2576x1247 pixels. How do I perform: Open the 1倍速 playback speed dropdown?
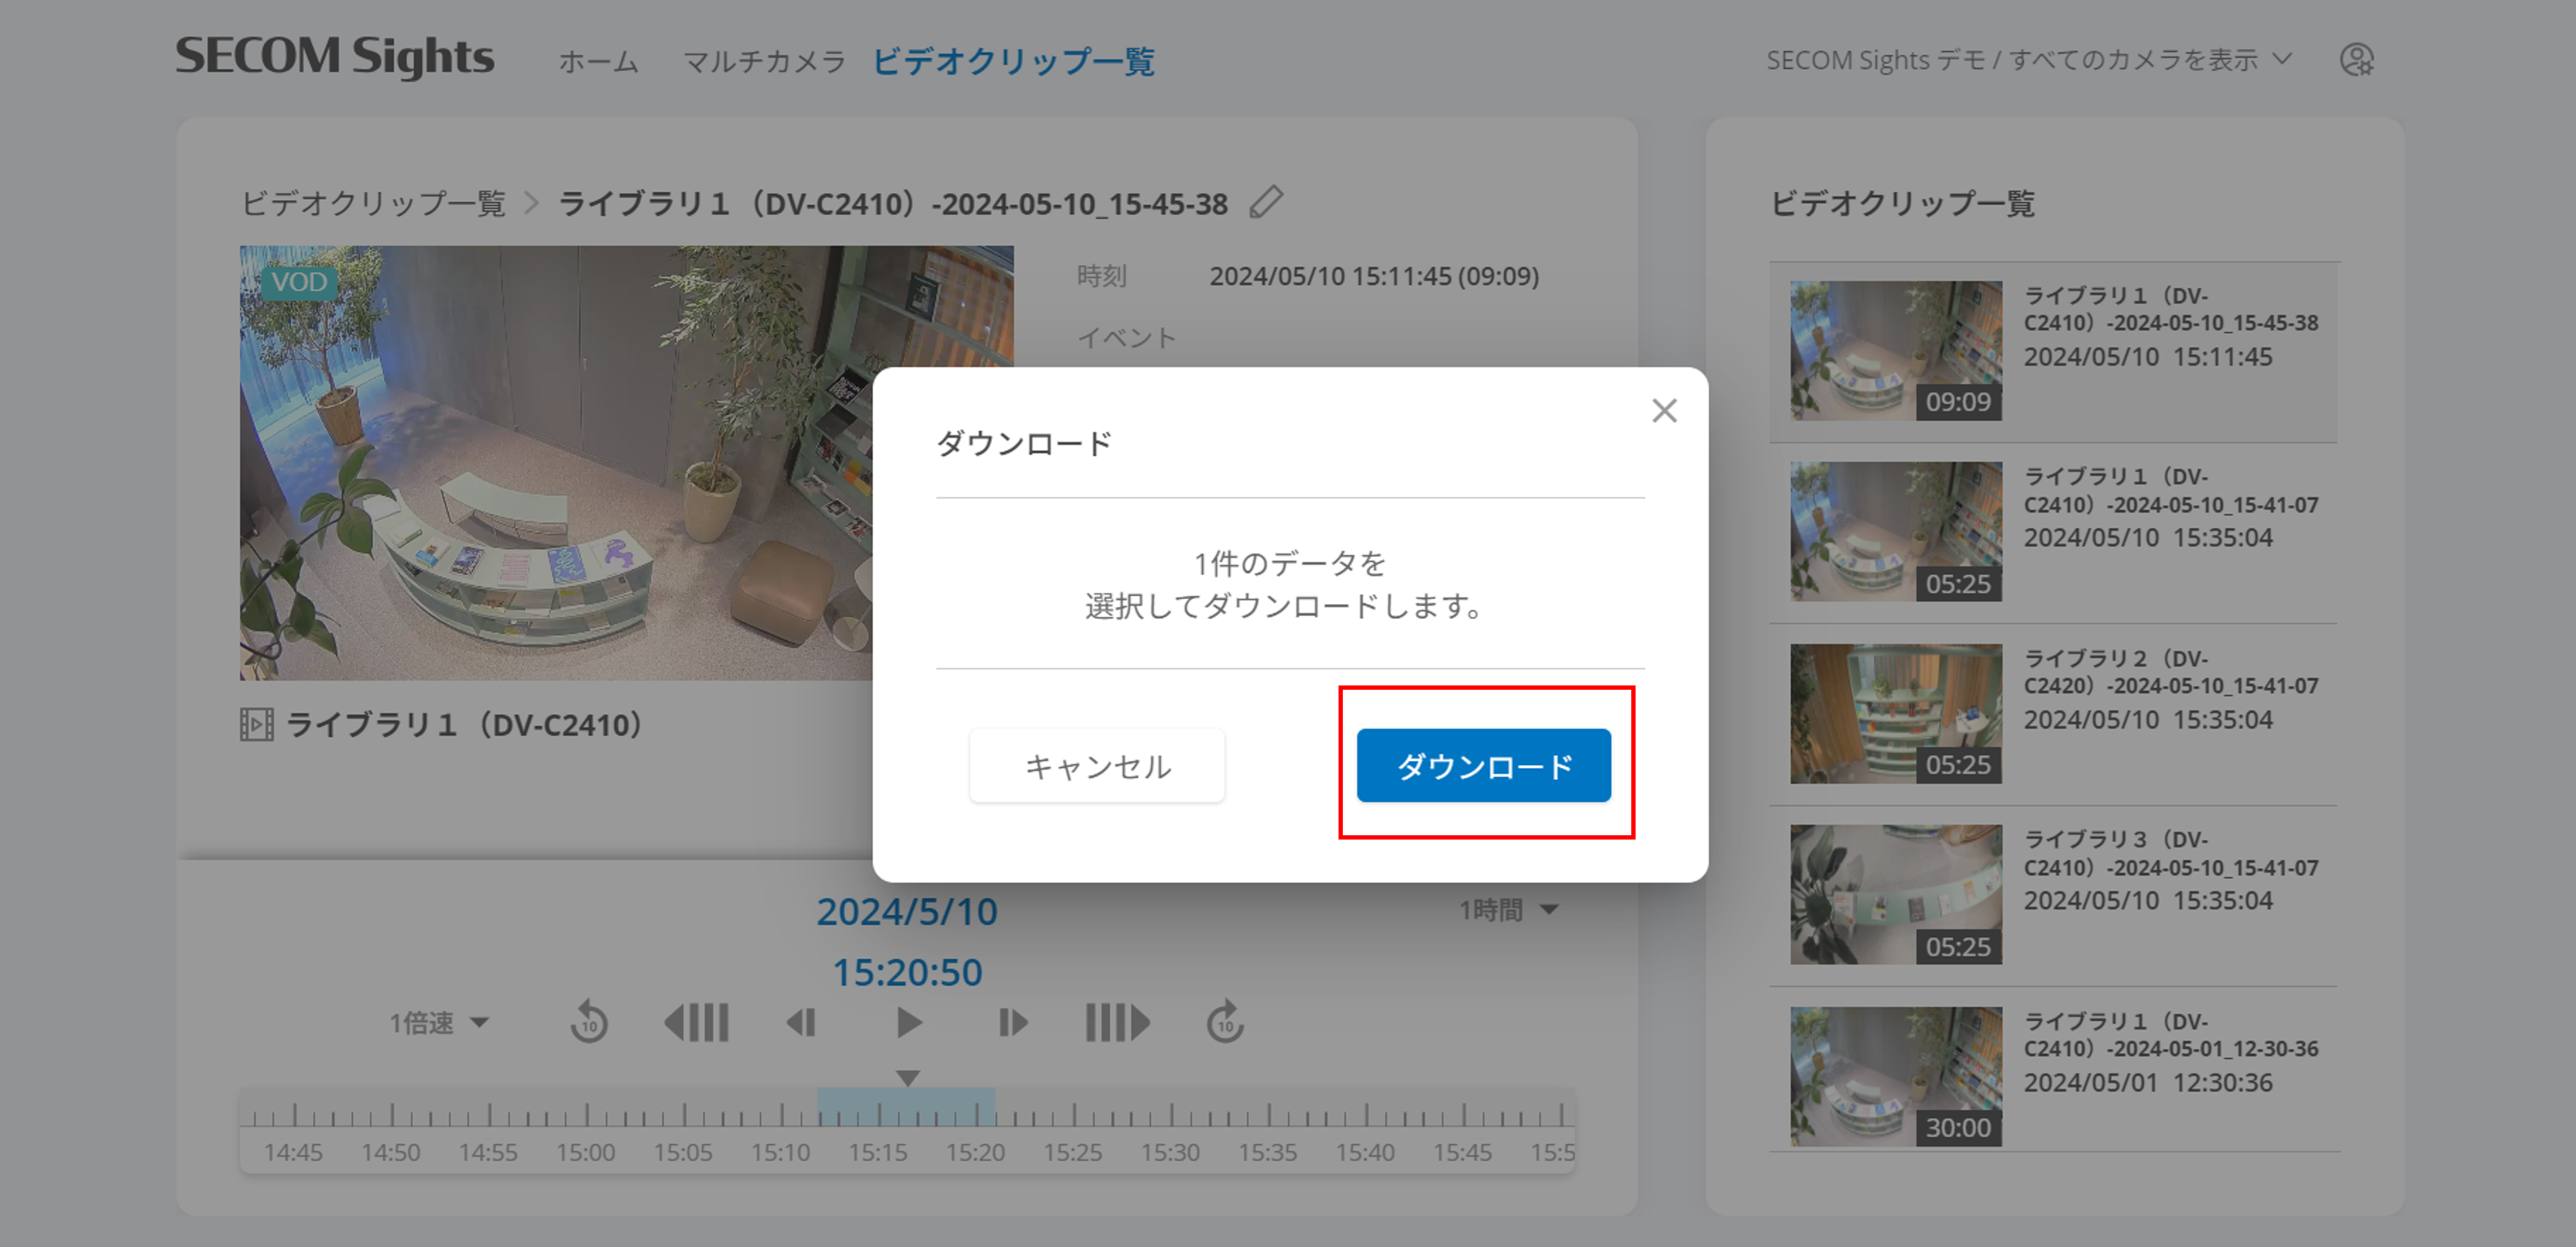pyautogui.click(x=439, y=1022)
